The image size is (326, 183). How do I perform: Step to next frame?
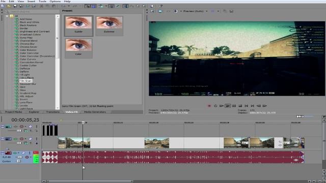pyautogui.click(x=265, y=106)
